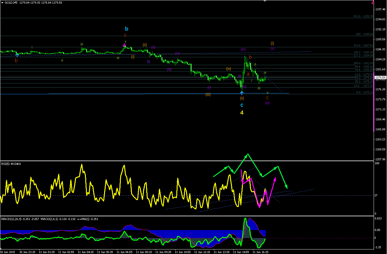Select the cyan 'b' wave label at top
387x254 pixels.
click(127, 29)
